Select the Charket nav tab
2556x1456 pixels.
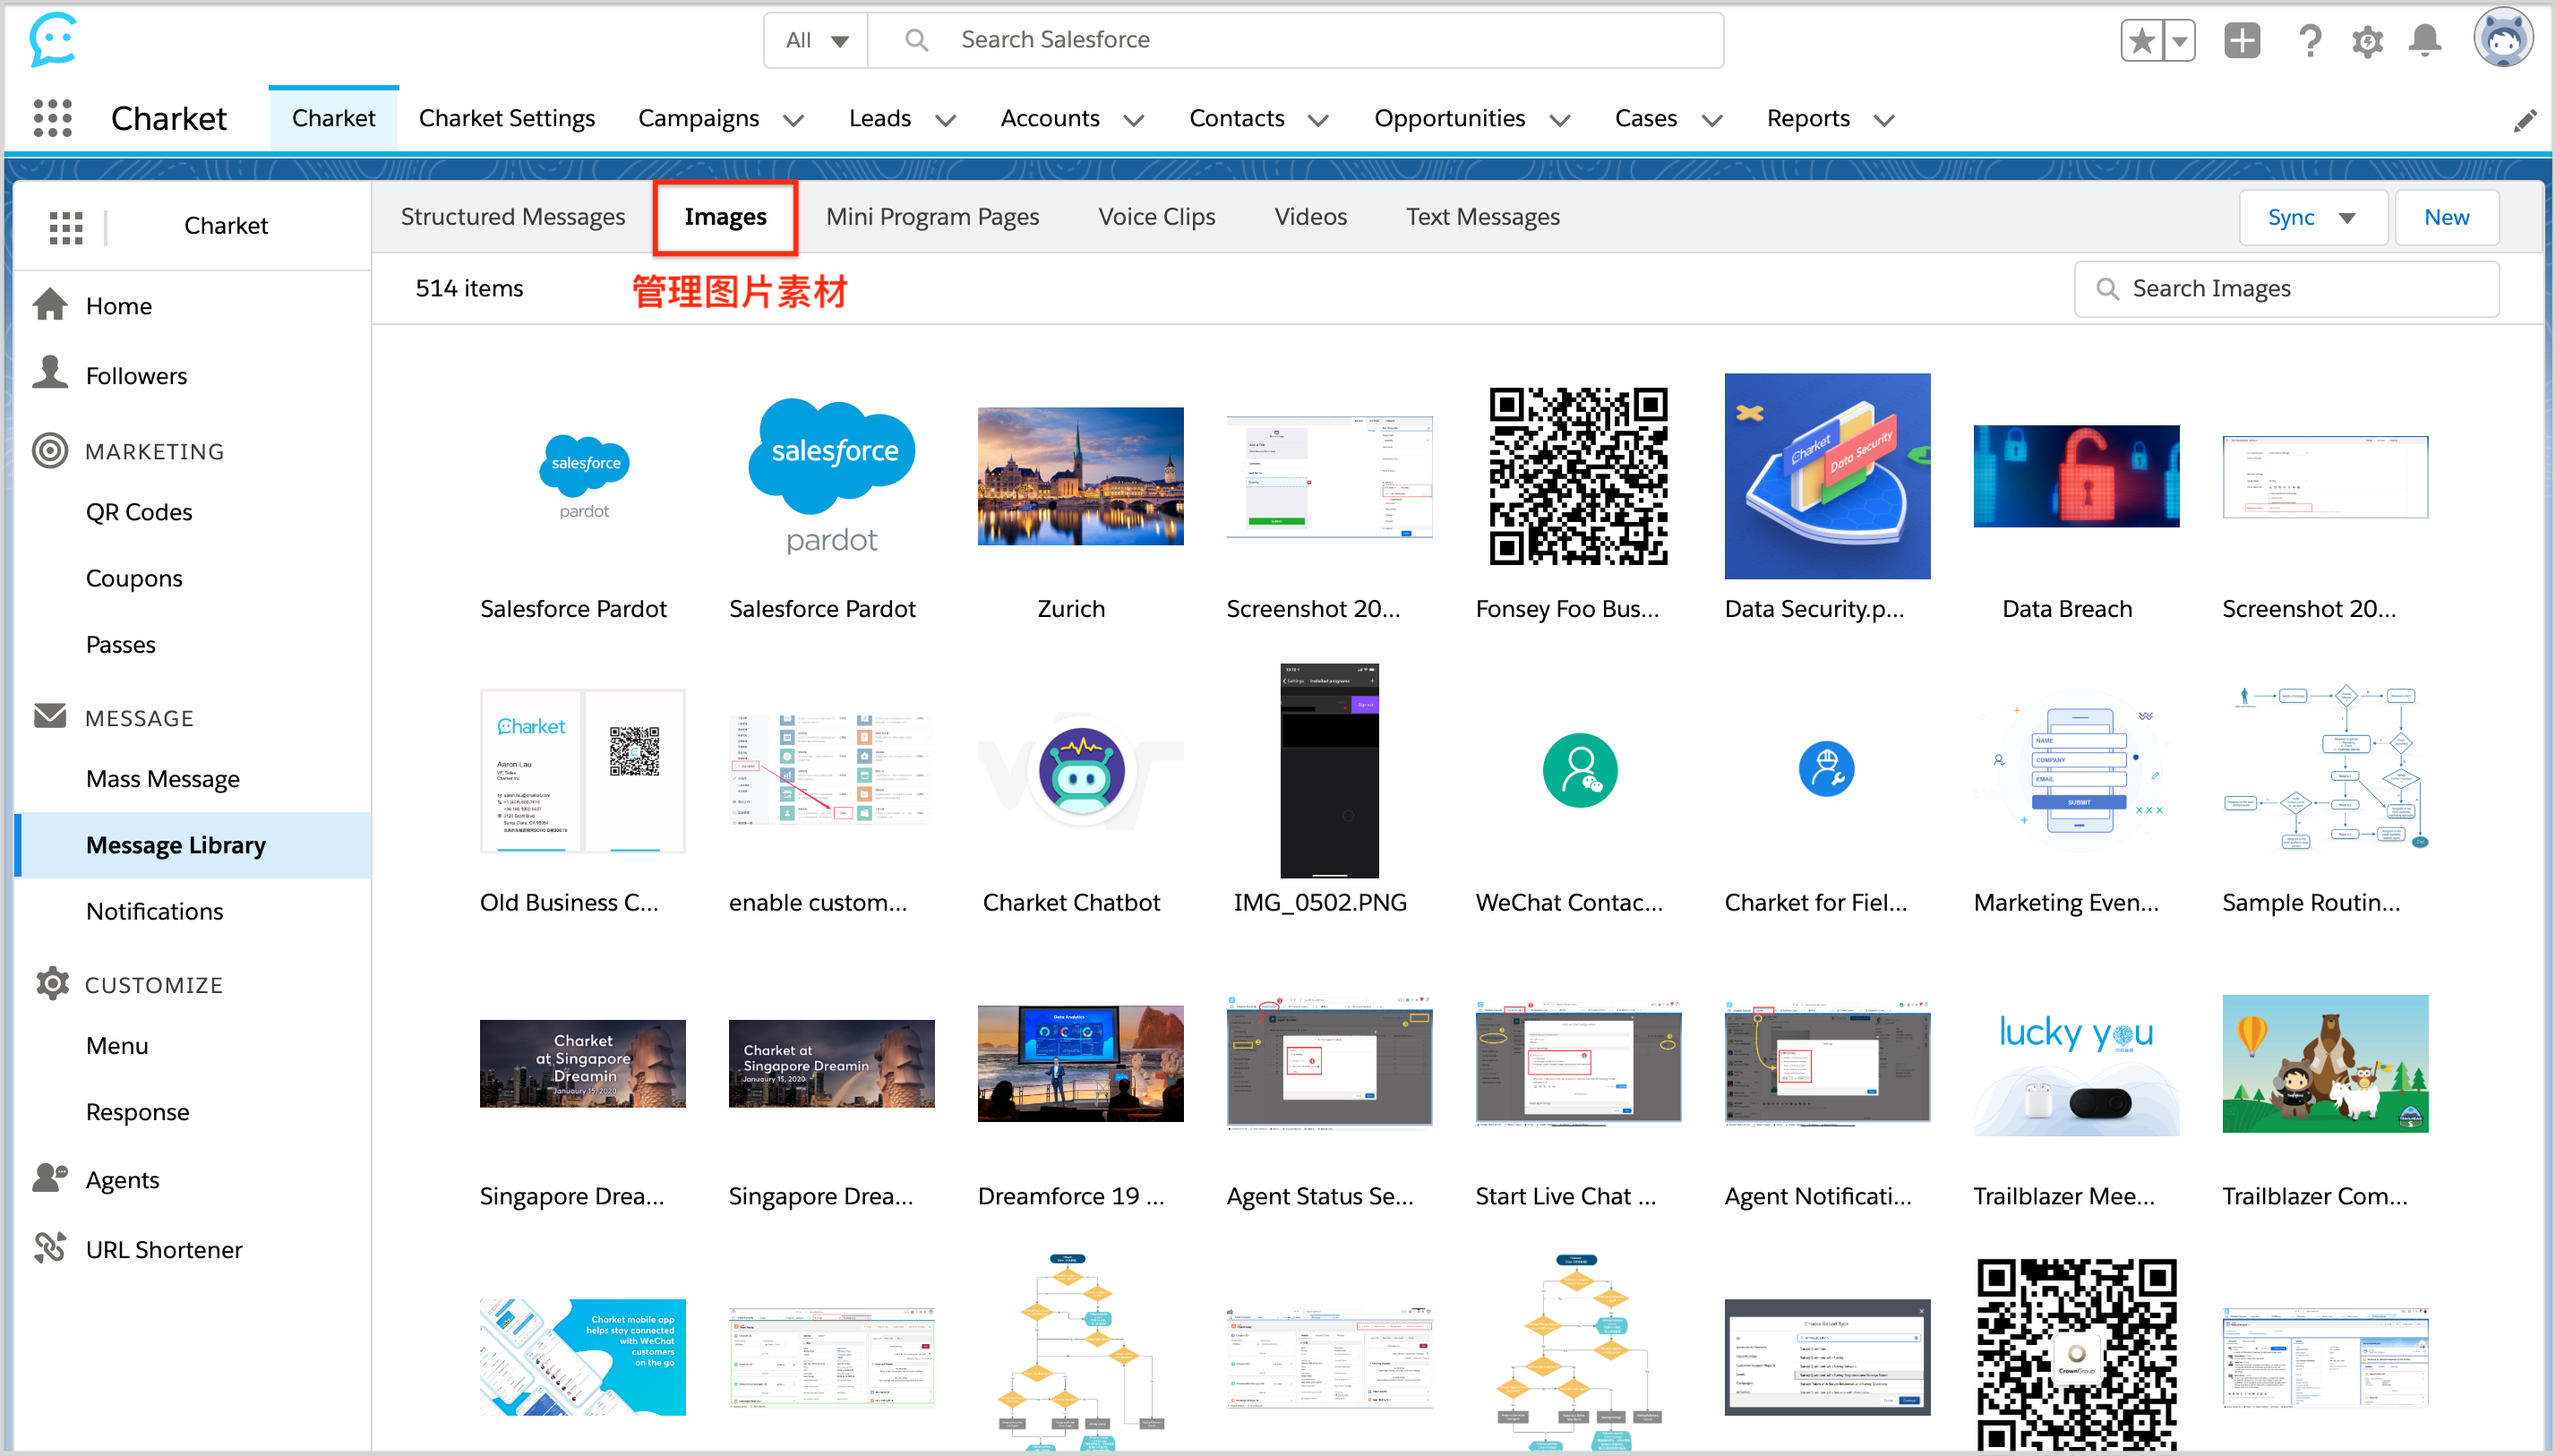[334, 118]
